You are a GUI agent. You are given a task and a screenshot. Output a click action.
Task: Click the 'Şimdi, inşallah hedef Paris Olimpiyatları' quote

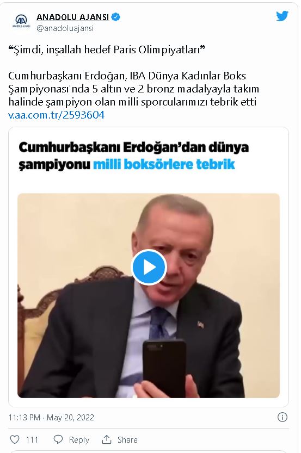[x=107, y=50]
